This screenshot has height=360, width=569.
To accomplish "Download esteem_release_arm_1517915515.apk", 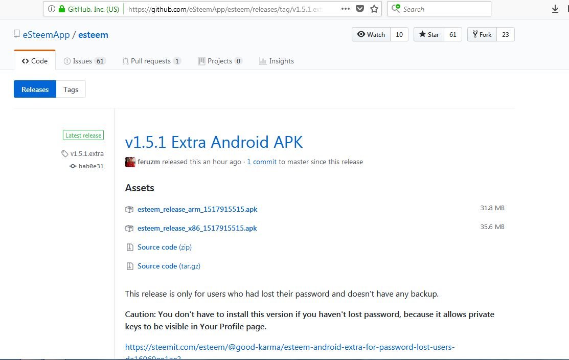I will pyautogui.click(x=197, y=209).
